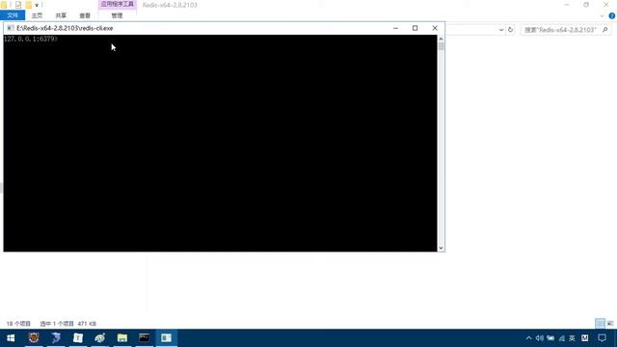Switch to the 主页 ribbon tab
The image size is (617, 347).
37,15
